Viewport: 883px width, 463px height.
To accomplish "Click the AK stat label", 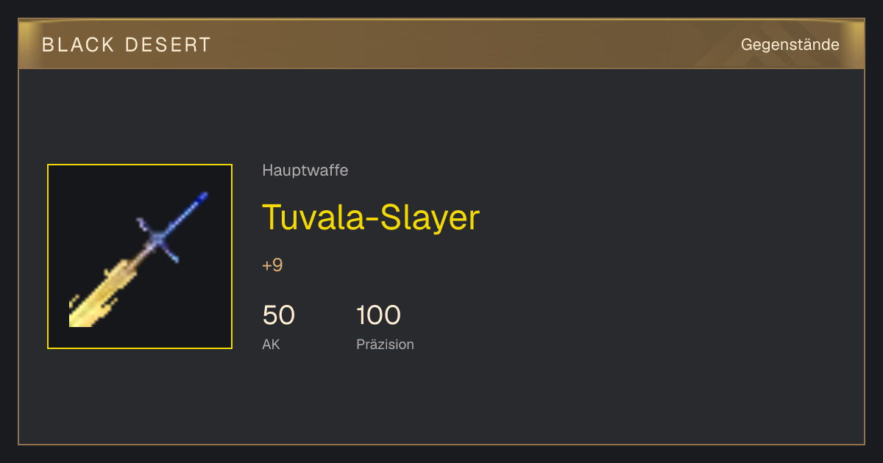I will click(271, 344).
